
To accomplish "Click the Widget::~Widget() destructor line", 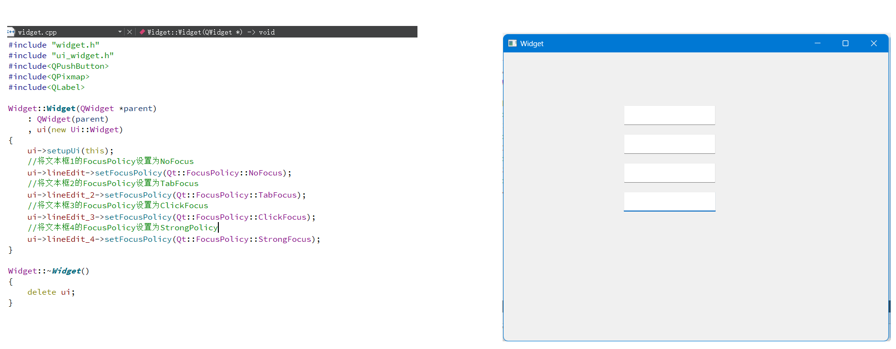I will [49, 271].
